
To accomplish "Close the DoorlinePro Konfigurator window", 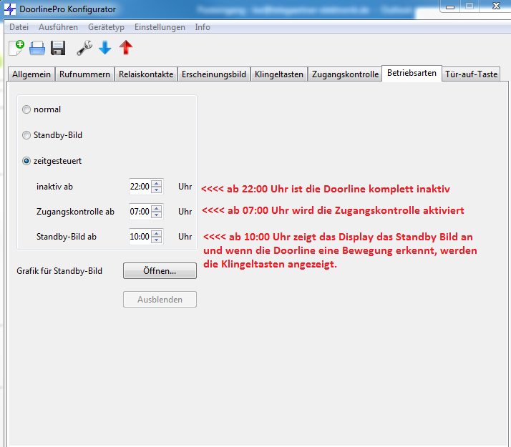I will pyautogui.click(x=496, y=6).
